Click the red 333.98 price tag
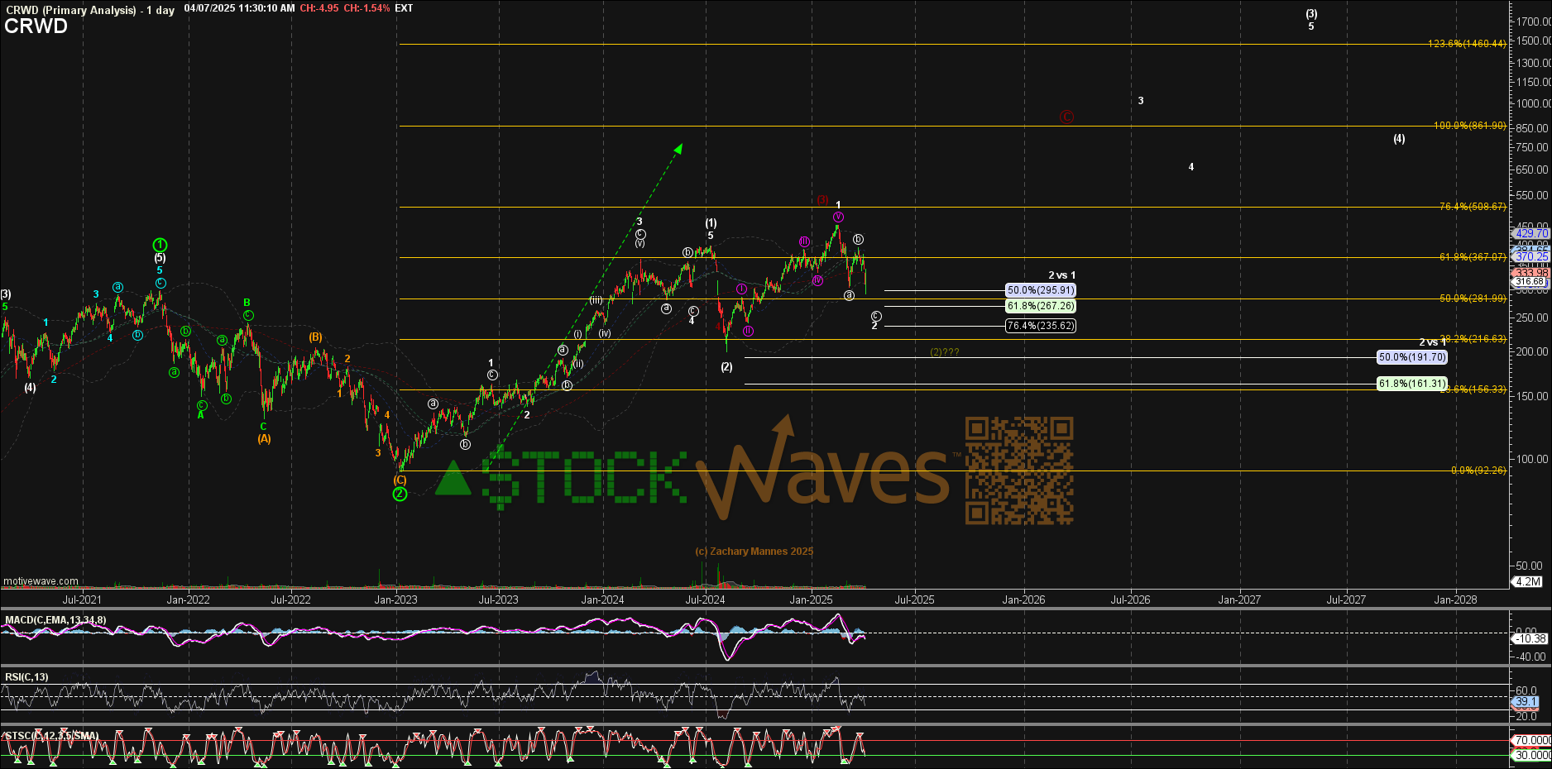 click(x=1531, y=273)
